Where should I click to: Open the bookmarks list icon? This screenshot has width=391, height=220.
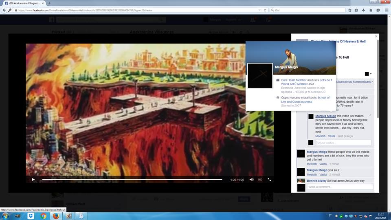coord(356,10)
